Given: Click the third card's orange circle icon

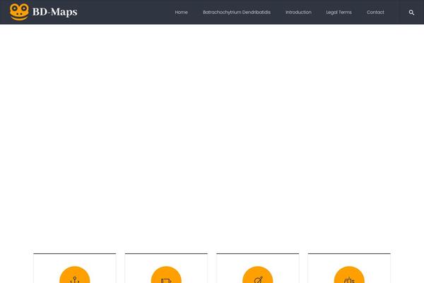Looking at the screenshot, I should tap(258, 275).
